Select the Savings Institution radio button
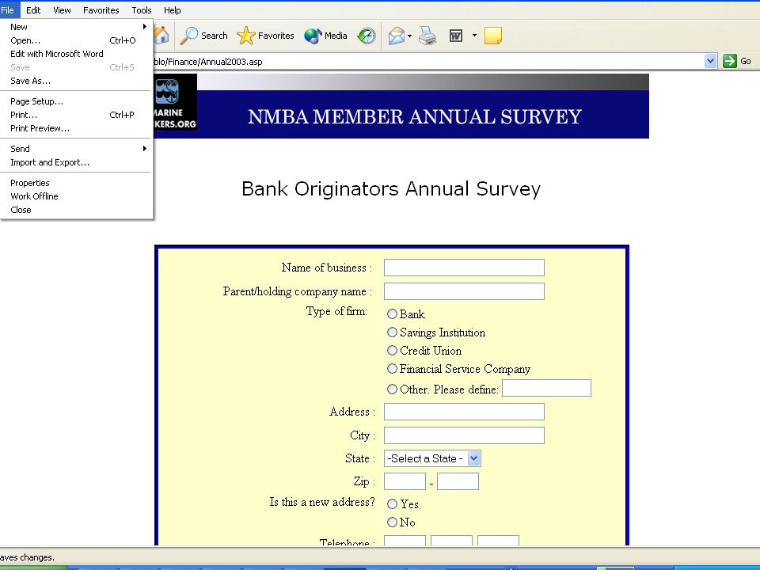Screen dimensions: 760x570 392,332
